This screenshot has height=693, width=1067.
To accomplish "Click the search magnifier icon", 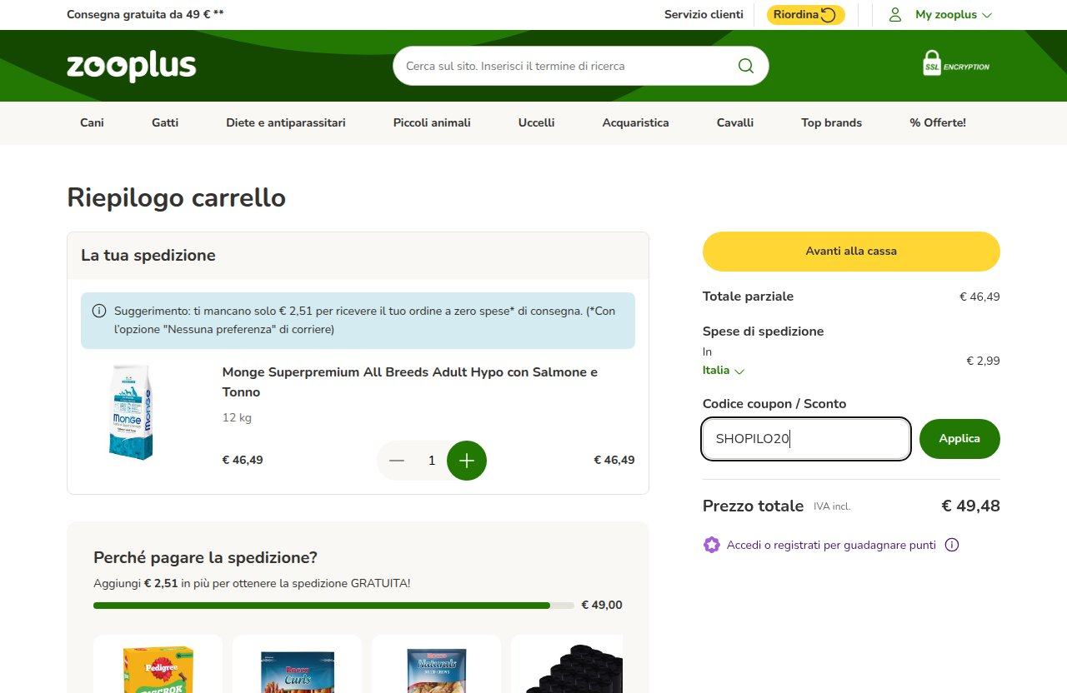I will coord(745,66).
